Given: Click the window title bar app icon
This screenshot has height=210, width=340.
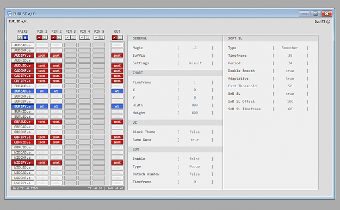Looking at the screenshot, I should (9, 14).
